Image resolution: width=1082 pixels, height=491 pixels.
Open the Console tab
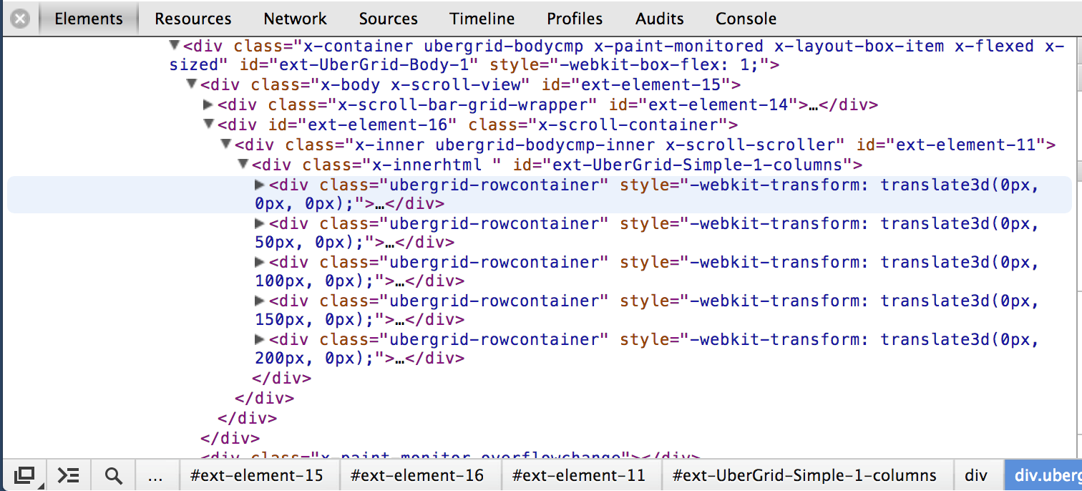(746, 19)
